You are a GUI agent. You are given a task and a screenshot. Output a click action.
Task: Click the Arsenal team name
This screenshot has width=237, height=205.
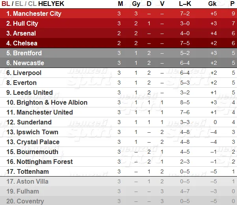tap(24, 33)
